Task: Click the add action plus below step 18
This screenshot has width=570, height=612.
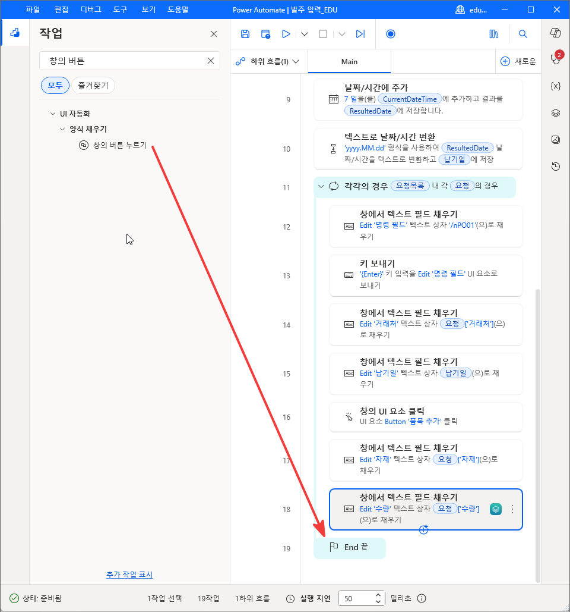Action: pyautogui.click(x=423, y=530)
